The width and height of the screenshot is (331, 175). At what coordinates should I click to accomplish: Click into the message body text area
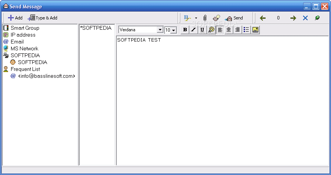222,101
